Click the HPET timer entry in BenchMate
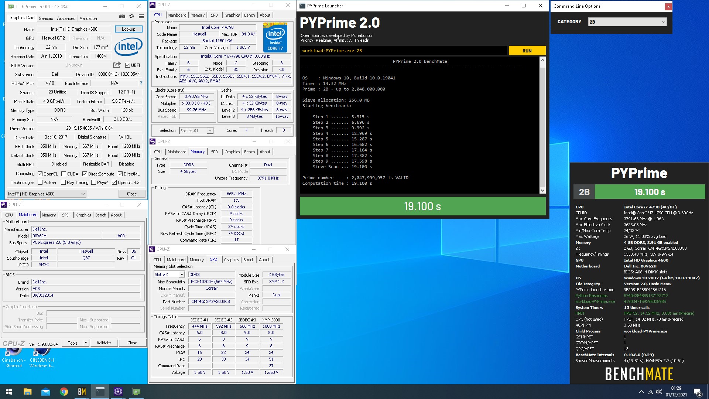 (580, 313)
